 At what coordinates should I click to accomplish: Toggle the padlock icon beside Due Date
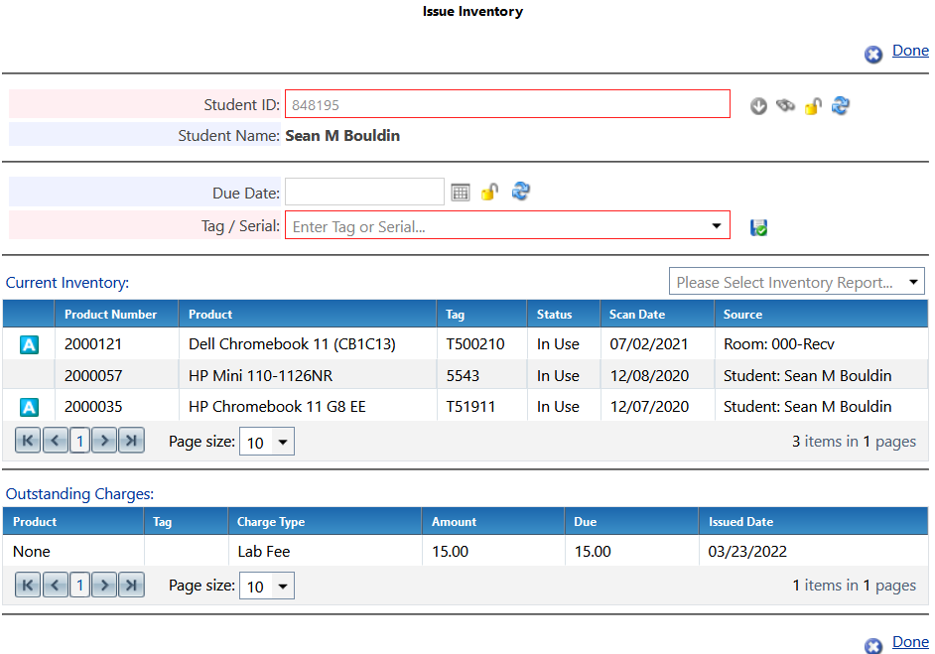[x=489, y=192]
